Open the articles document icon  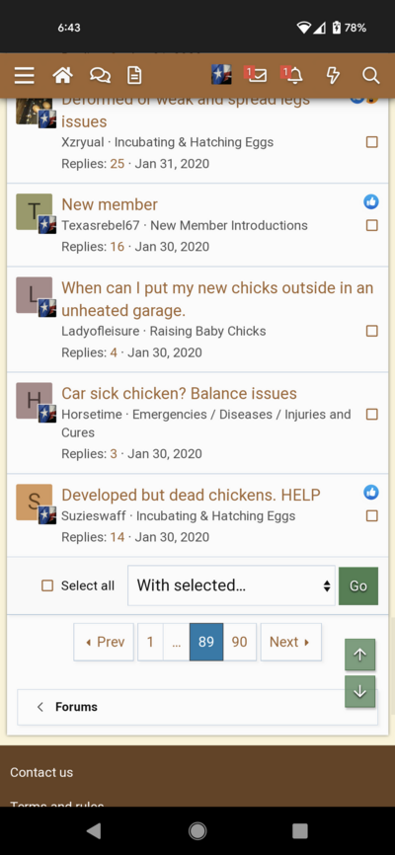(x=134, y=76)
